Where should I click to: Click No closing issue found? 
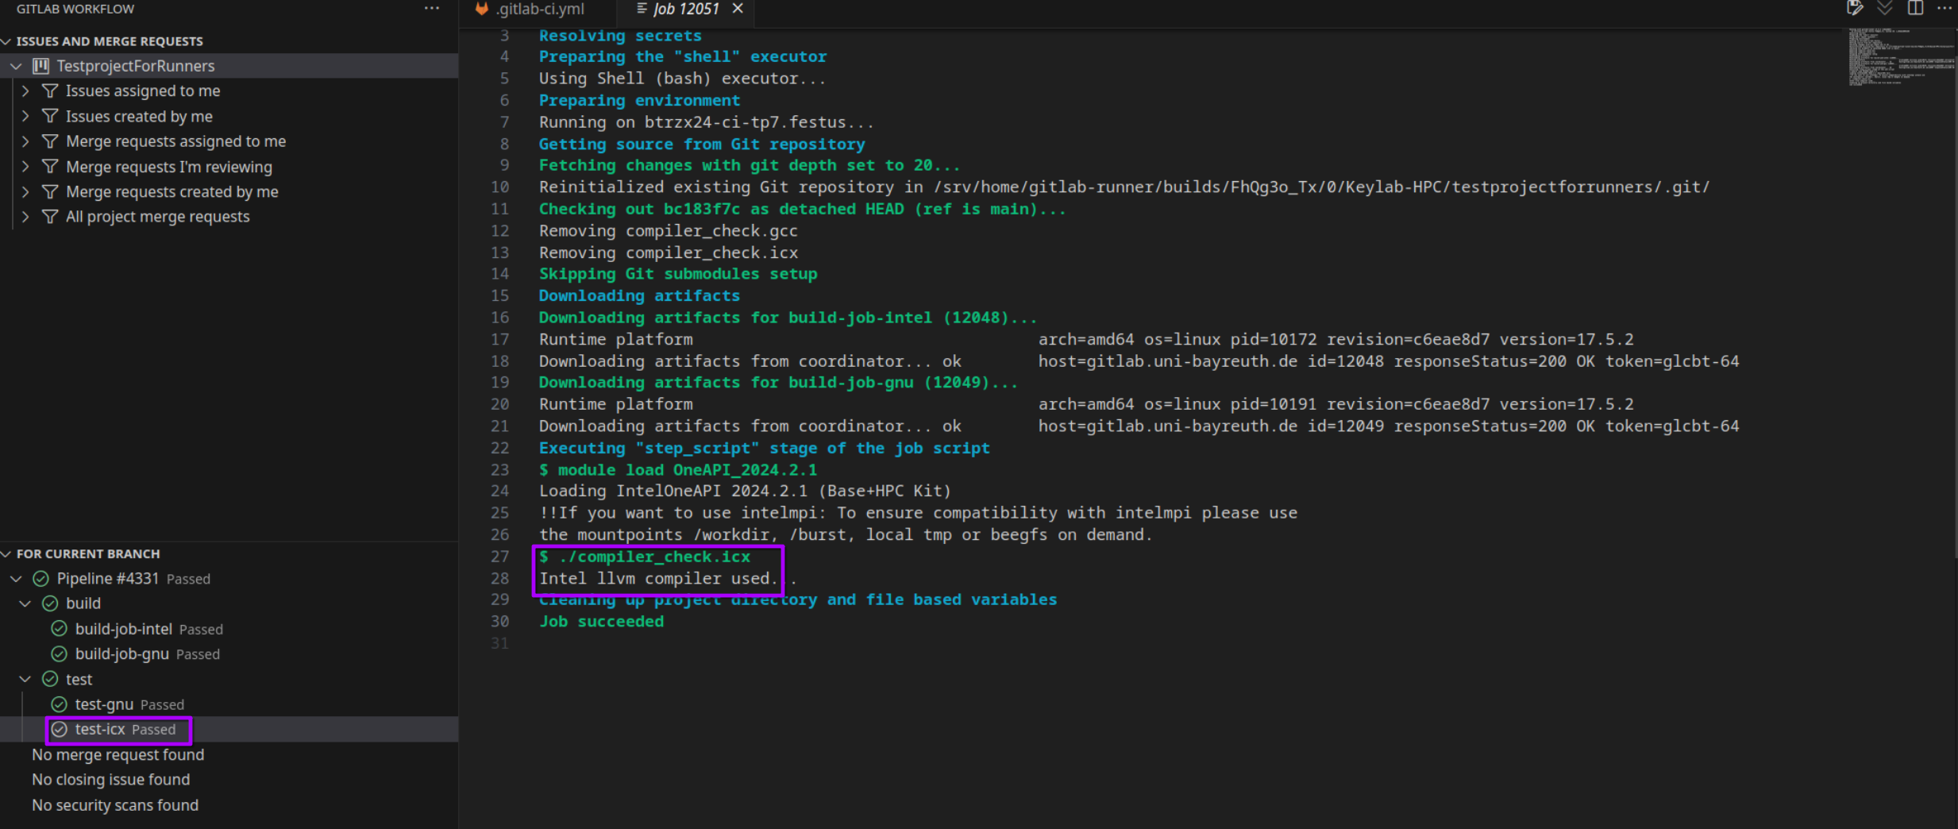click(x=111, y=780)
